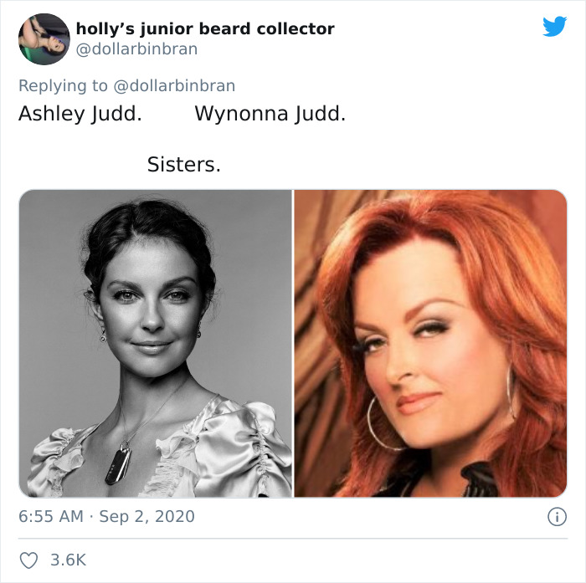Click the hoop earring in right photo
Viewport: 586px width, 583px height.
pos(383,422)
